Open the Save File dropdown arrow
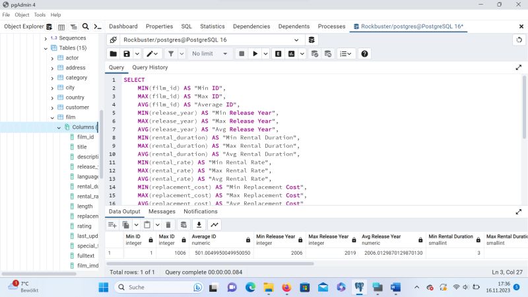The height and width of the screenshot is (297, 528). click(137, 53)
